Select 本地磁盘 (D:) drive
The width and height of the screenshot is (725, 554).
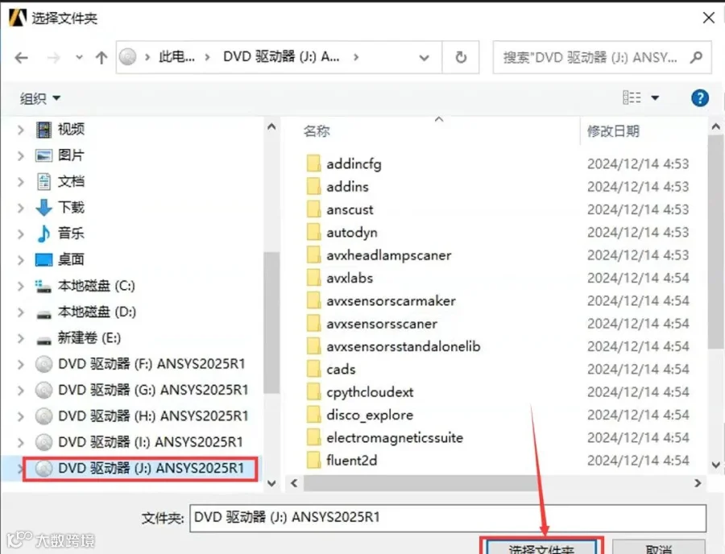97,312
